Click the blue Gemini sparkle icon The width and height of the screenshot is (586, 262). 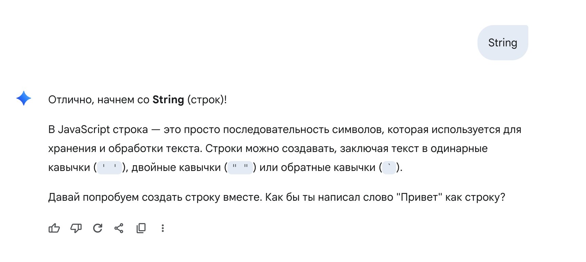click(24, 99)
